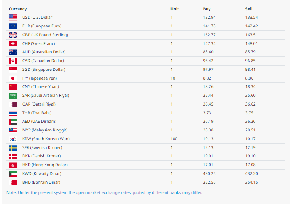
Task: Click the Sell column header
Action: tap(249, 9)
